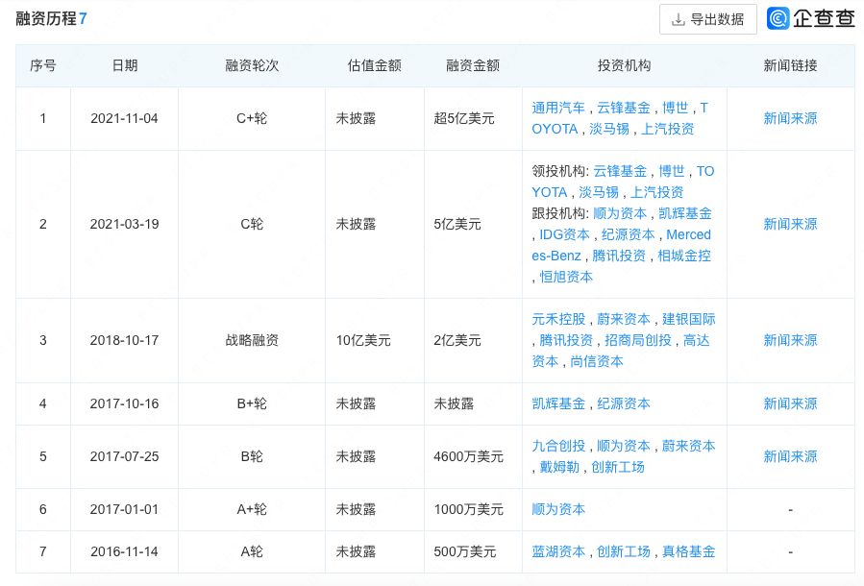Select investor 通用汽车 in the C+轮 row

[x=557, y=106]
